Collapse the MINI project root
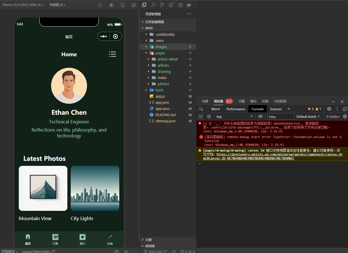Screen dimensions: 348x253 point(168,28)
